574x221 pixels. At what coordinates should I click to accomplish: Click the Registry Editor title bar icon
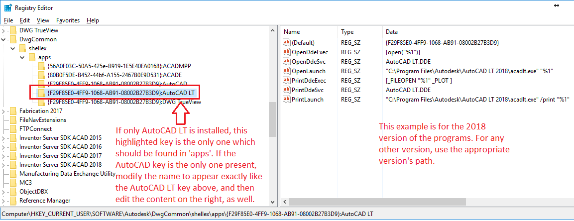pos(7,7)
